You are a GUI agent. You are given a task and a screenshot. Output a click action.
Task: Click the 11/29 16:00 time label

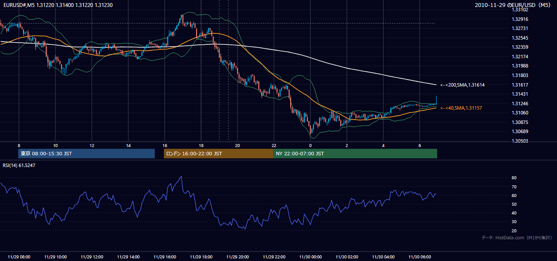(165, 257)
